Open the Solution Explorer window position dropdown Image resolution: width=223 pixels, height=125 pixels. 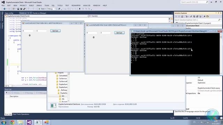click(x=216, y=13)
